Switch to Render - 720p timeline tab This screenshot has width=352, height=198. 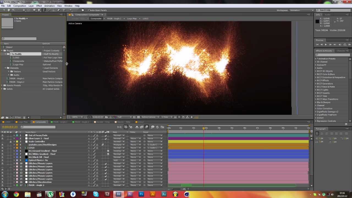tap(102, 122)
